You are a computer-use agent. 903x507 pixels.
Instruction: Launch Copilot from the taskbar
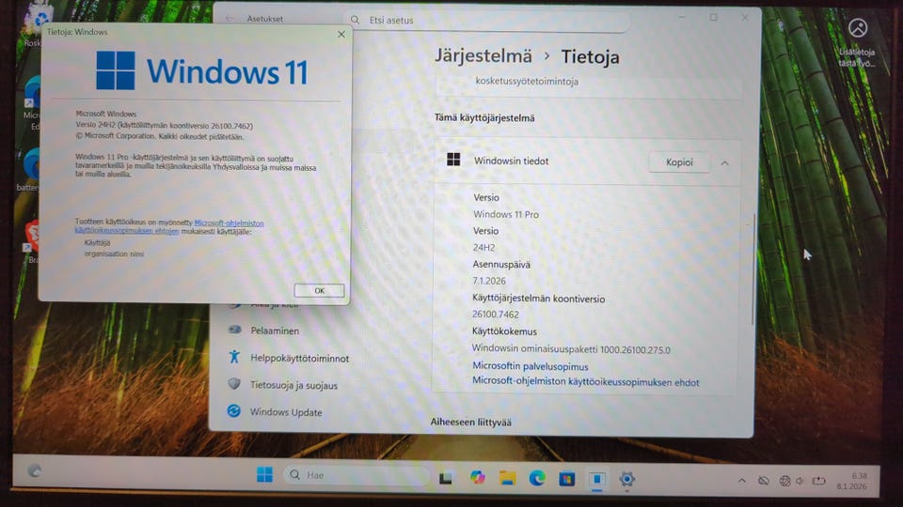click(477, 477)
